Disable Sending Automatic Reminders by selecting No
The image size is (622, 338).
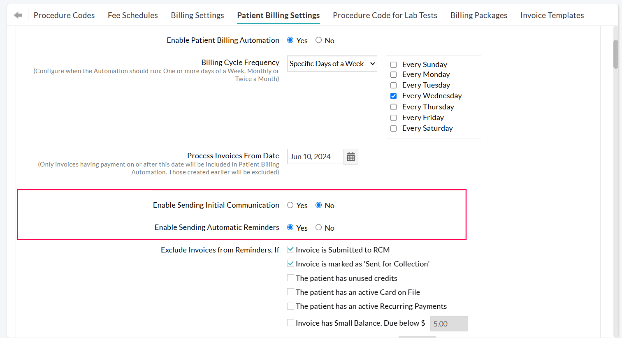click(x=318, y=227)
